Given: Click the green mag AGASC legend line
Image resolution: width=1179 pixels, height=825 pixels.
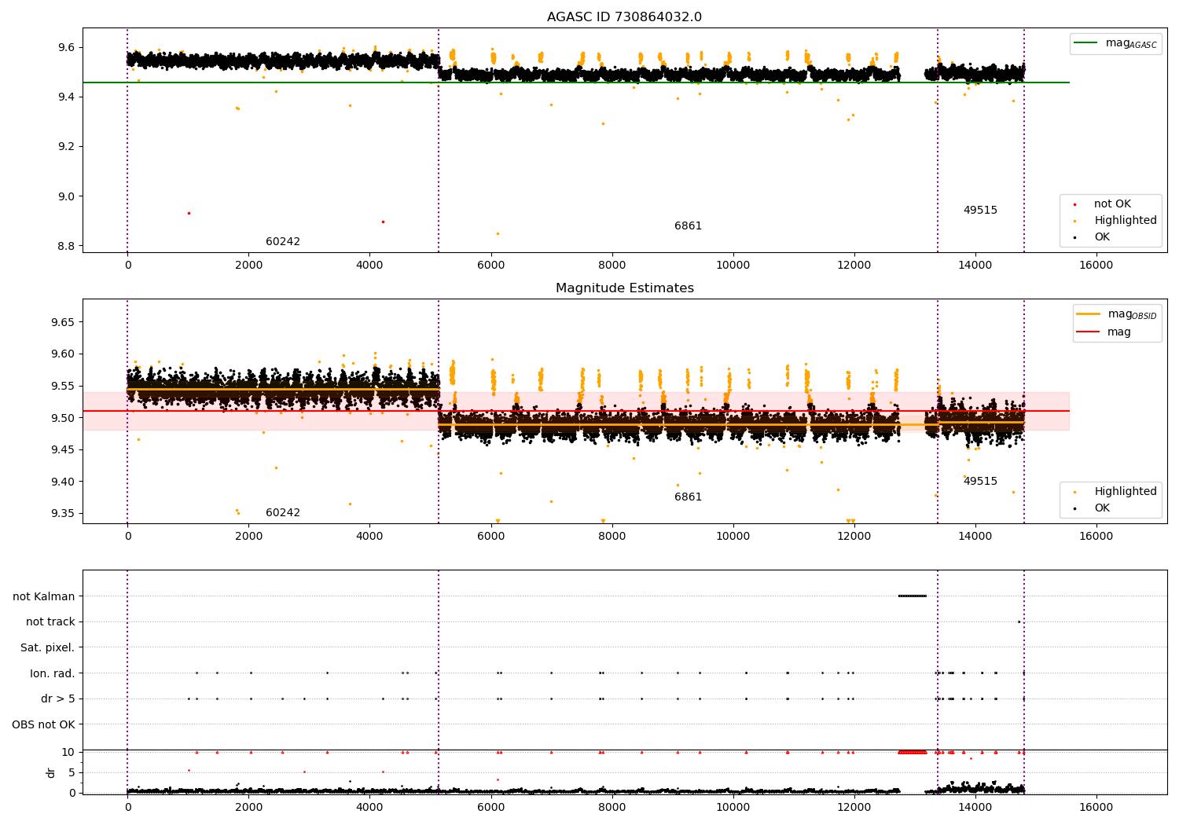Looking at the screenshot, I should [x=1086, y=43].
